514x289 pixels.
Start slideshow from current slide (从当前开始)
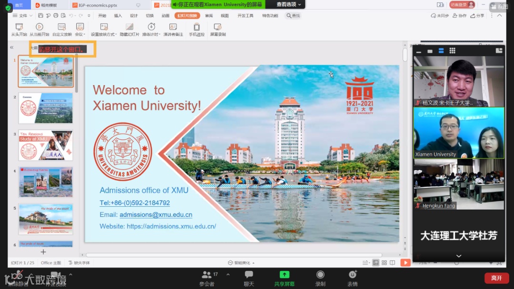click(x=40, y=29)
